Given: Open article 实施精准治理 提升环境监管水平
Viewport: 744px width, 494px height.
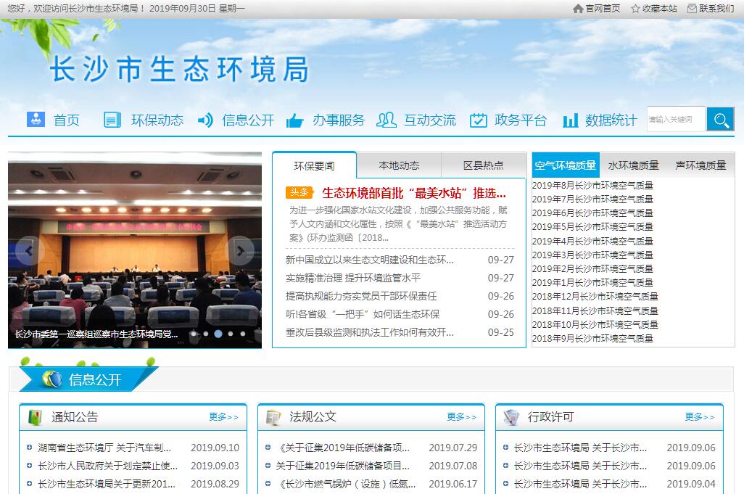Looking at the screenshot, I should (353, 278).
